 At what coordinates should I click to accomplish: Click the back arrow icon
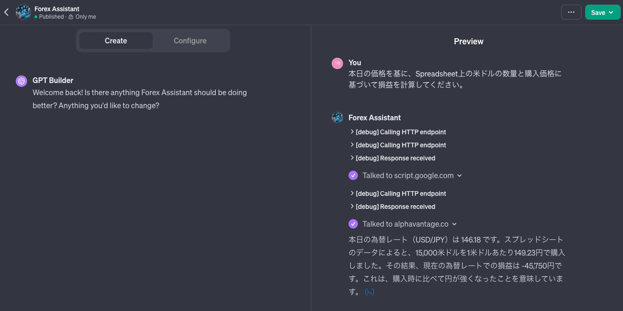point(7,13)
